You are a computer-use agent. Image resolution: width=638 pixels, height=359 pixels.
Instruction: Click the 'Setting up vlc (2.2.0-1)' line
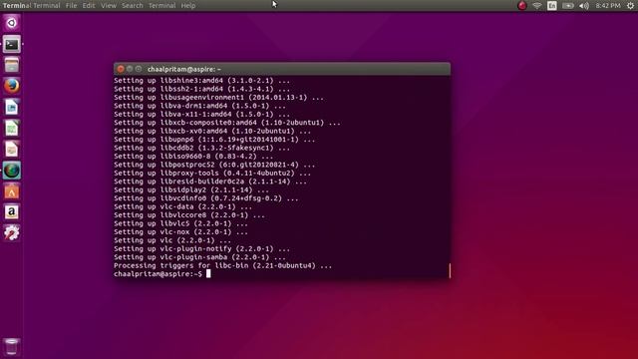pyautogui.click(x=172, y=240)
